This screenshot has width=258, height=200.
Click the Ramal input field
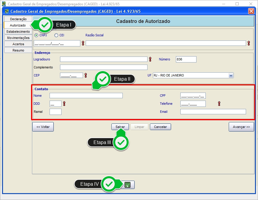[56, 112]
